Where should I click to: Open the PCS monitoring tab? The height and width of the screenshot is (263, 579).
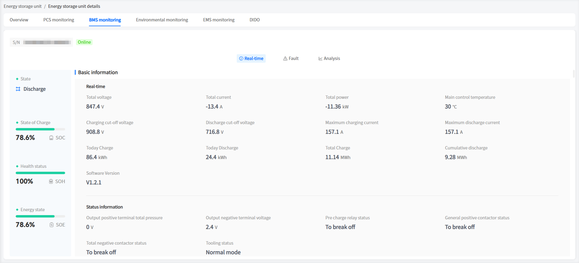click(59, 20)
